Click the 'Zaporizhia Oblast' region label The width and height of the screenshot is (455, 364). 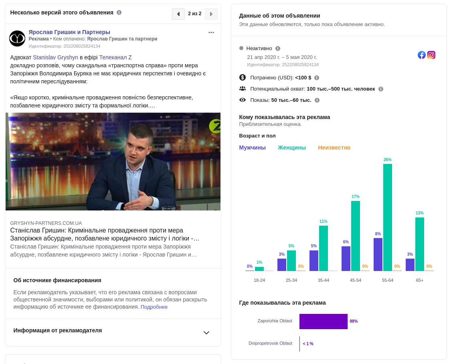pos(275,321)
